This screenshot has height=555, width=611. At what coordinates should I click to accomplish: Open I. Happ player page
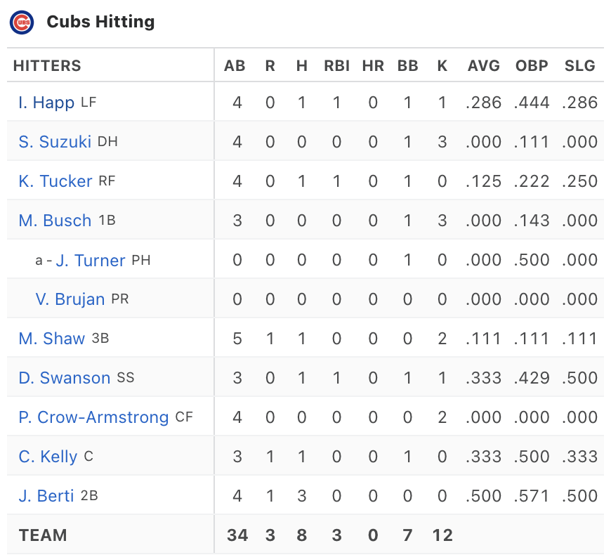[x=46, y=103]
